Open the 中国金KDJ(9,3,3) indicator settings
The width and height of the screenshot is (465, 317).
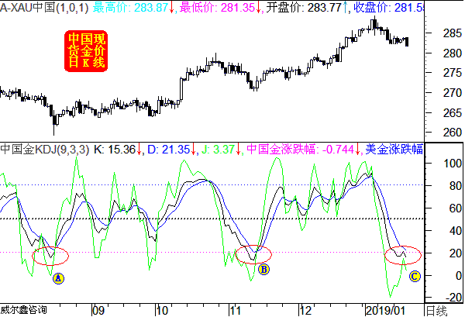pos(45,148)
